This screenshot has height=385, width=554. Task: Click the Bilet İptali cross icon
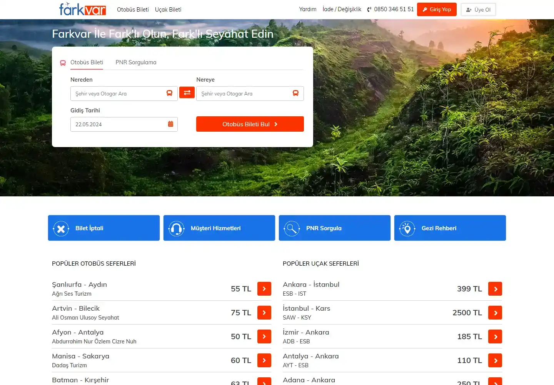tap(61, 229)
